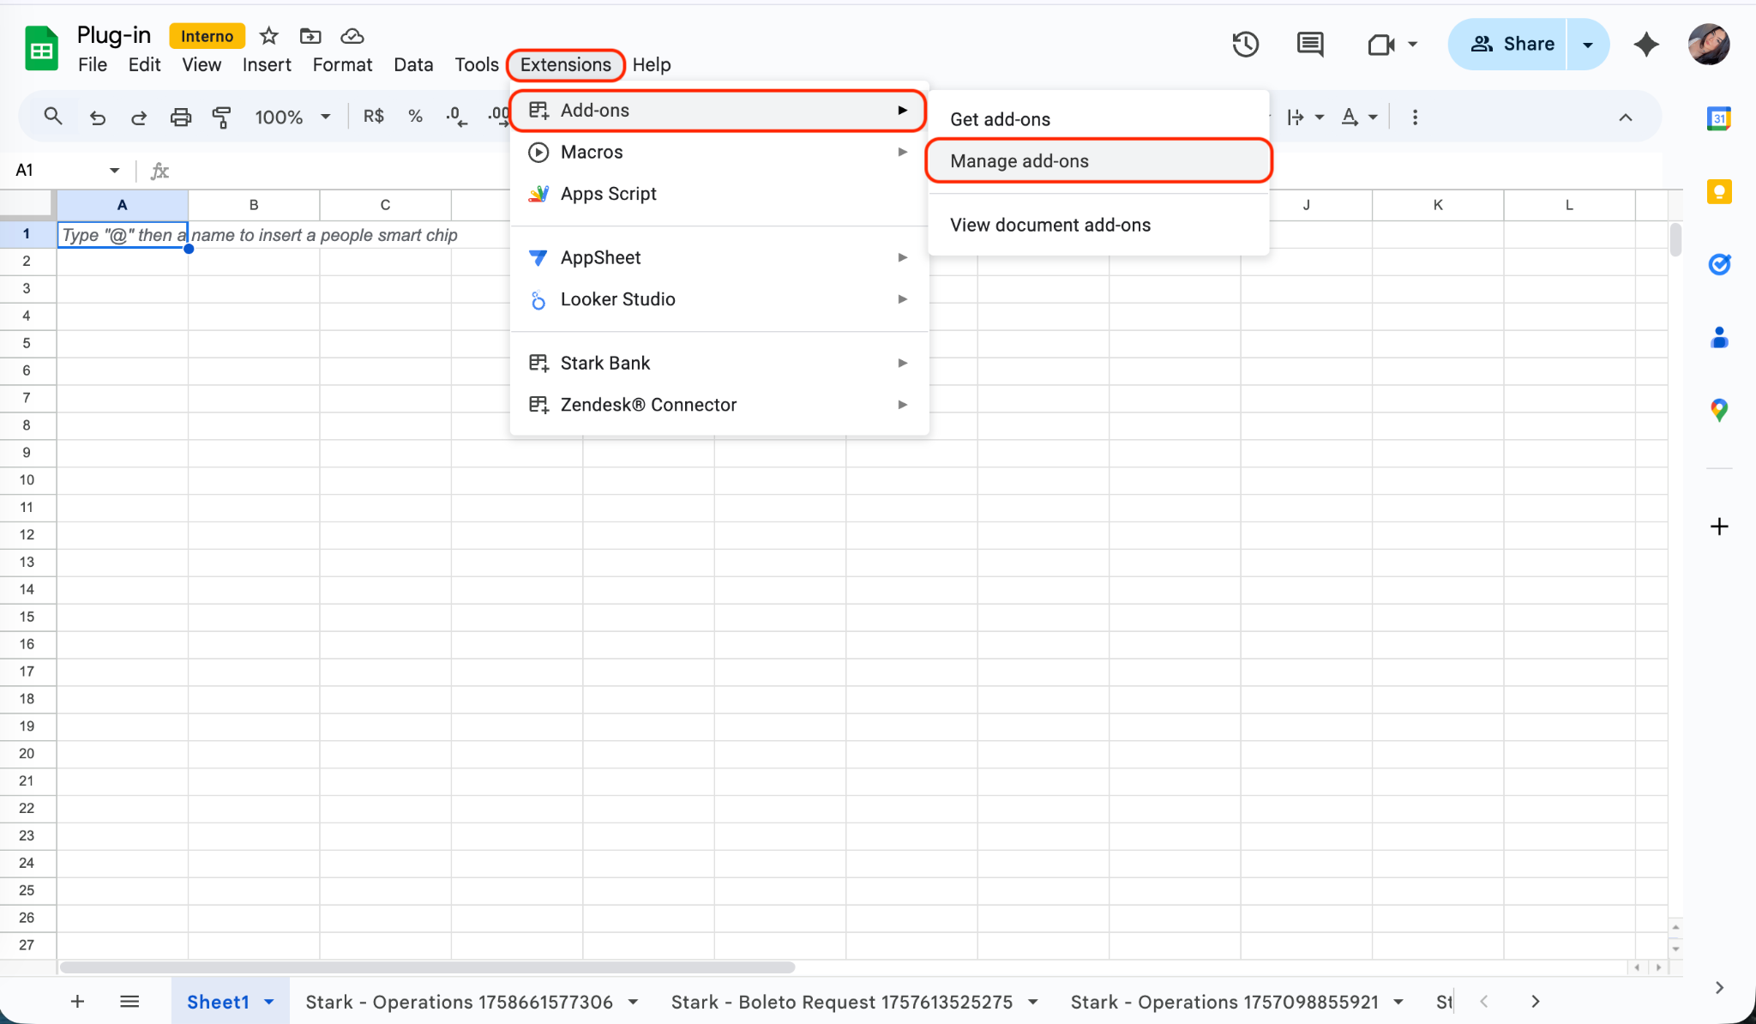The image size is (1756, 1024).
Task: Switch to Stark - Boleto Request tab
Action: tap(841, 1002)
